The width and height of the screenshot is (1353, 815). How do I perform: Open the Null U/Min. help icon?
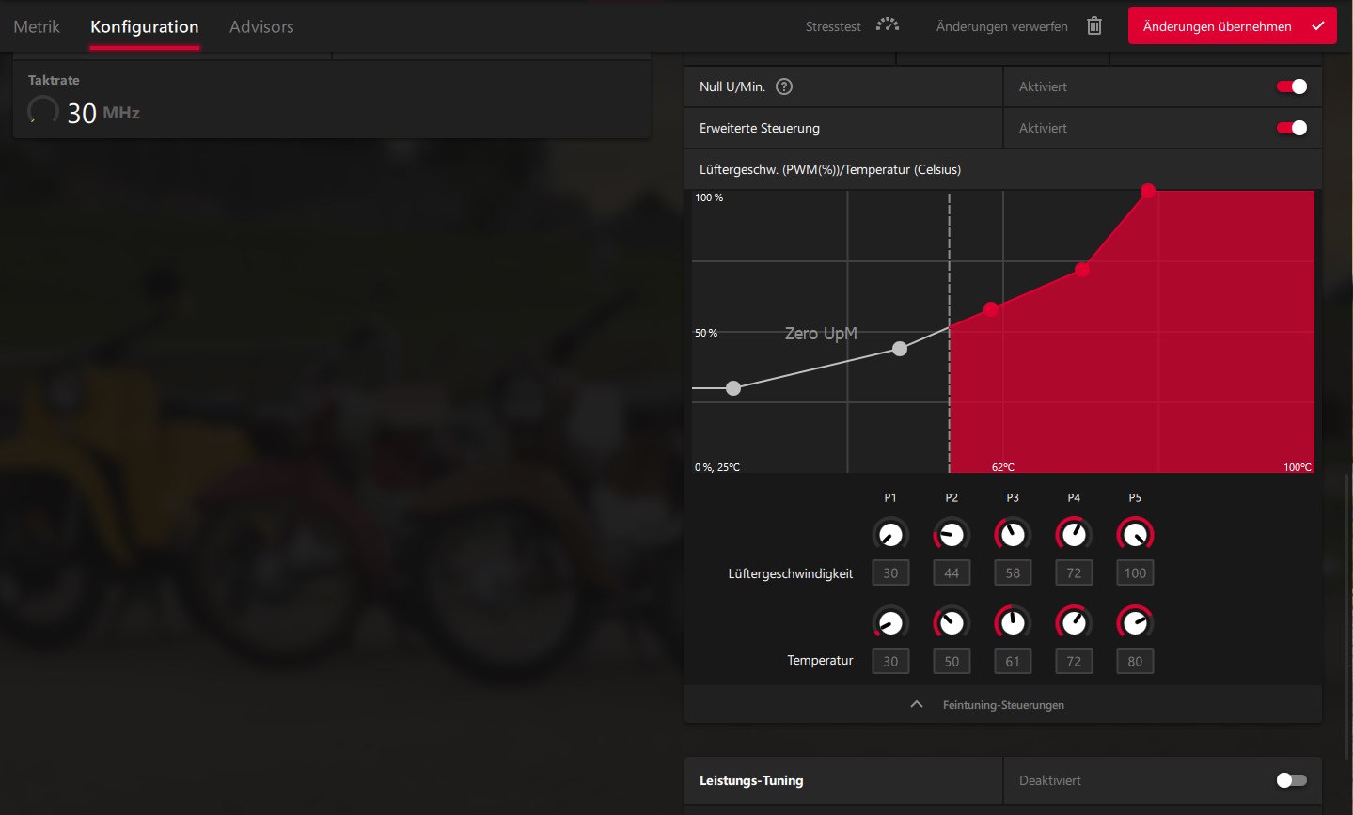[x=784, y=86]
